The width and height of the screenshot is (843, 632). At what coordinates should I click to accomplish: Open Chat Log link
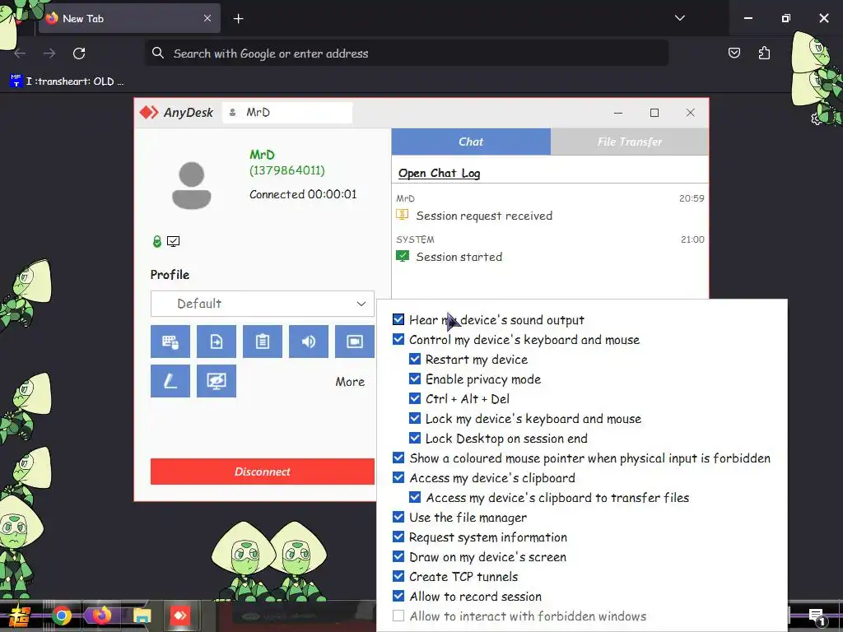(440, 173)
